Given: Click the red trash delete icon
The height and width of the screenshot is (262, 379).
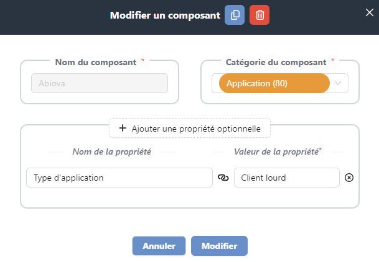Looking at the screenshot, I should click(x=260, y=16).
